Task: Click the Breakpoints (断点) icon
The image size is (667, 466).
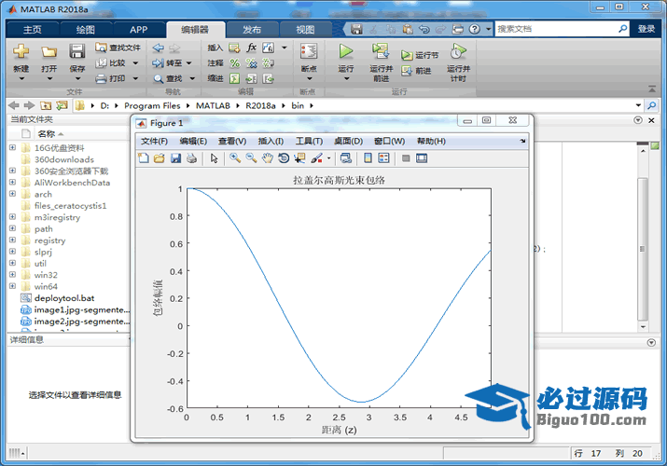Action: (309, 51)
